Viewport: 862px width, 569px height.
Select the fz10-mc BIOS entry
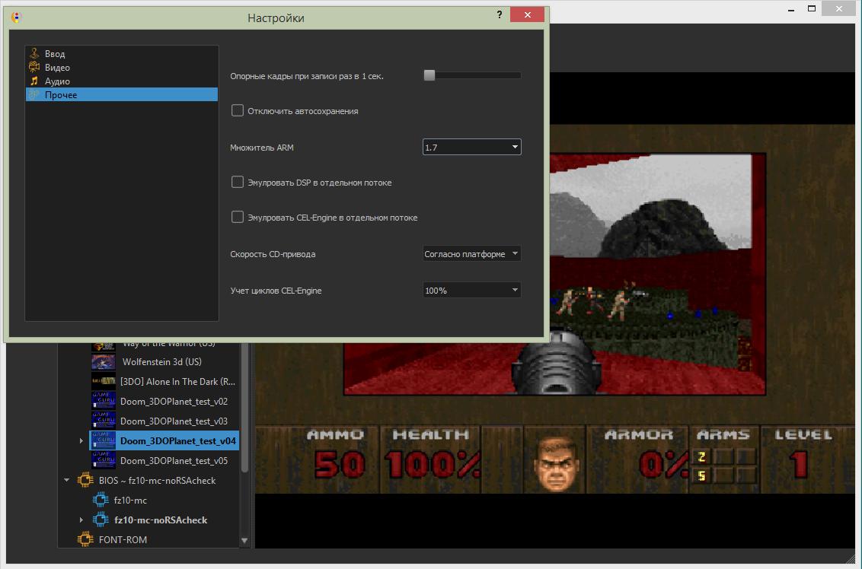(x=130, y=500)
